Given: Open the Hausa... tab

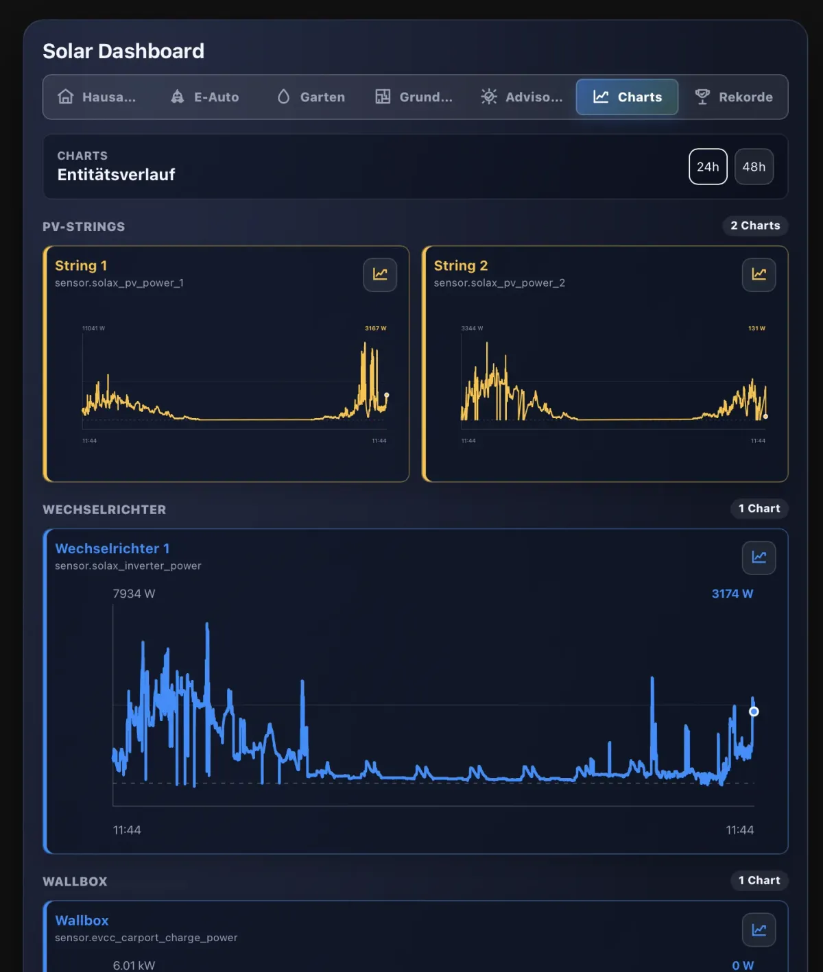Looking at the screenshot, I should (x=97, y=97).
